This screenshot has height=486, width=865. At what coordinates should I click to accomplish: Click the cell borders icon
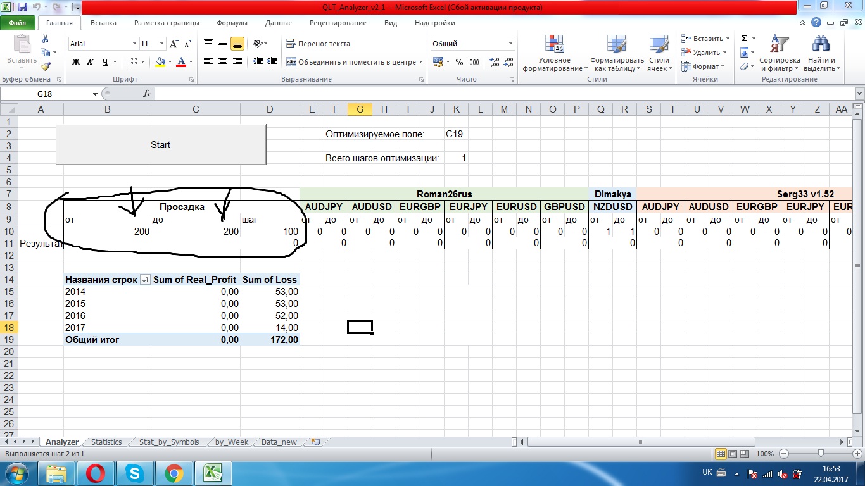(132, 62)
